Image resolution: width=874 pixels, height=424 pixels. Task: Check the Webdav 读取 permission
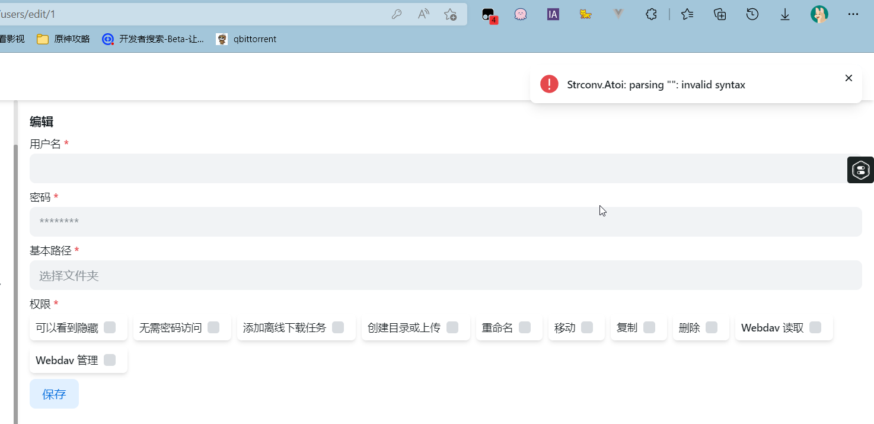[815, 327]
